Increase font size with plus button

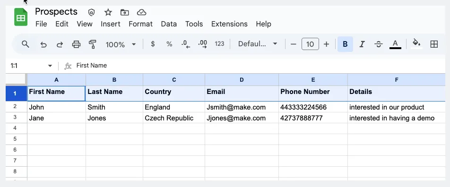point(326,44)
